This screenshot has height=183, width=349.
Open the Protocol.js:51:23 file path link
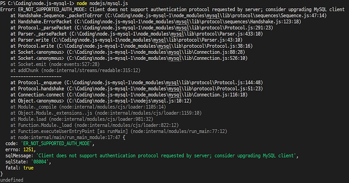pos(165,89)
